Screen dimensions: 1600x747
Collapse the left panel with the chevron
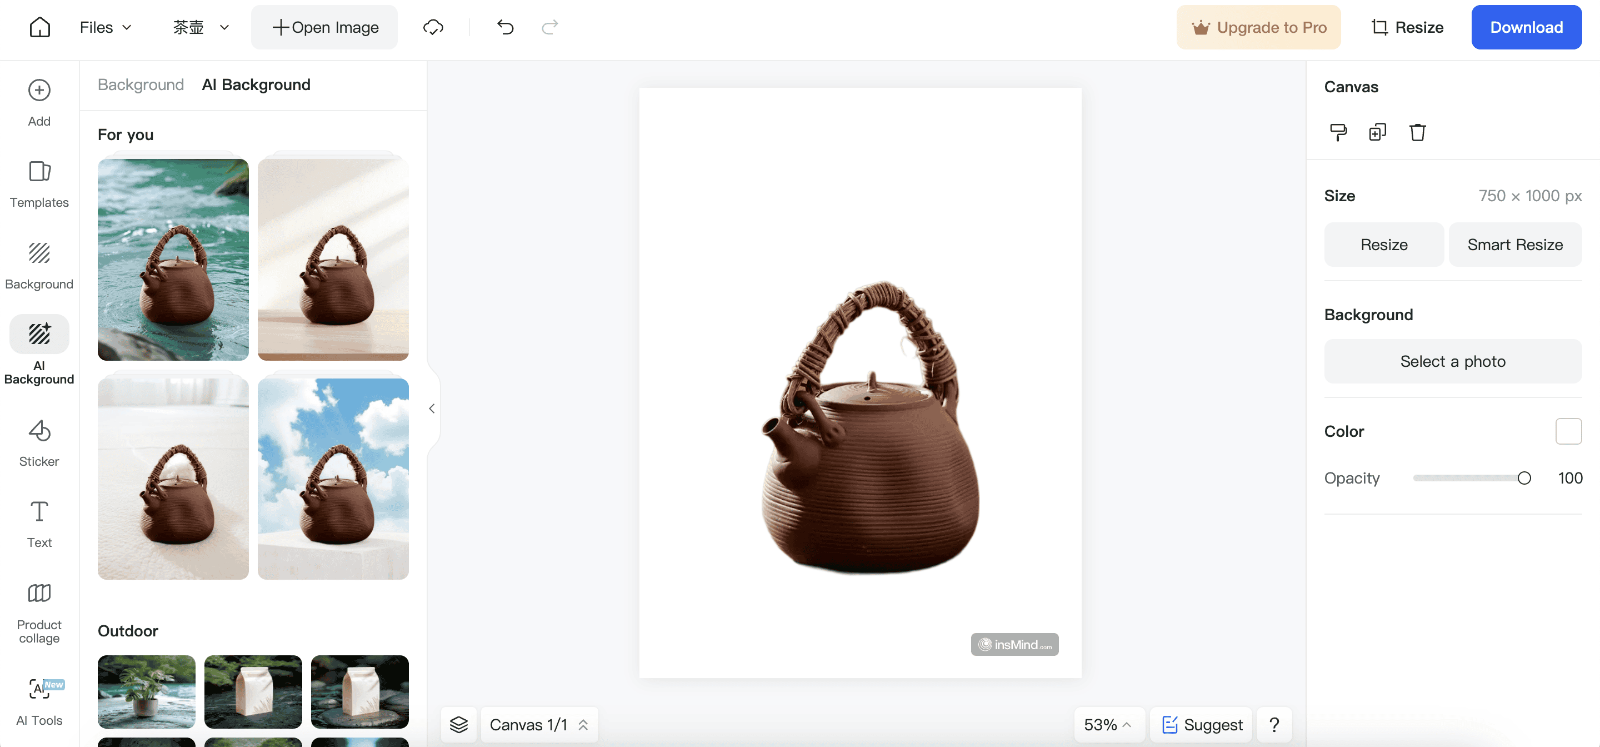tap(432, 409)
